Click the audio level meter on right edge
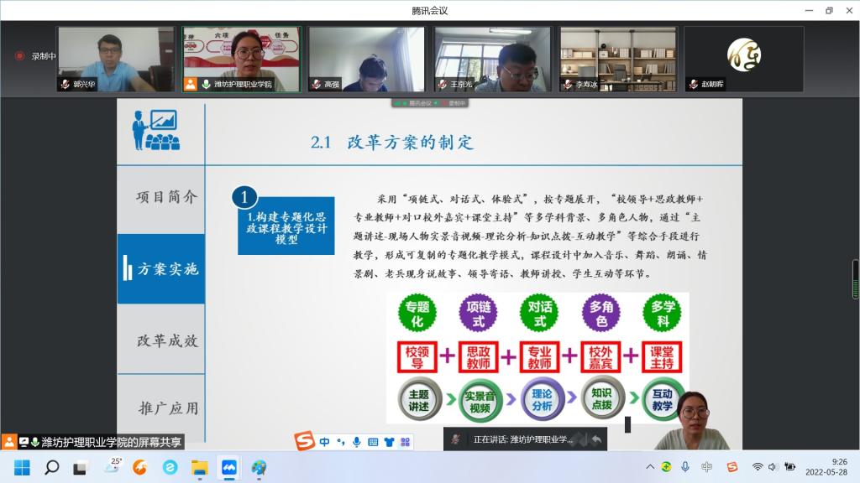 856,279
